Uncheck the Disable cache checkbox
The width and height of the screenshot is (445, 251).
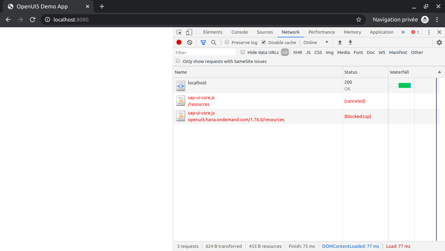[264, 42]
